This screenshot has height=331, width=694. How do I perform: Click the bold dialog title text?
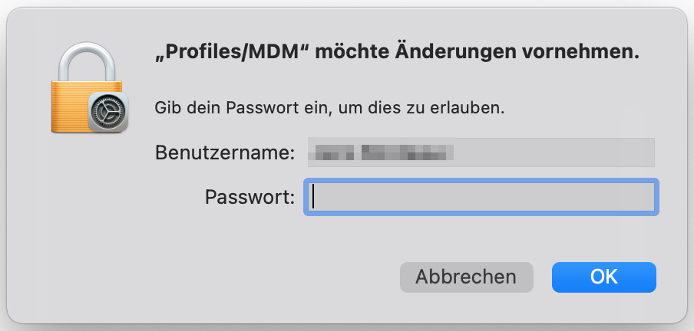[x=397, y=53]
